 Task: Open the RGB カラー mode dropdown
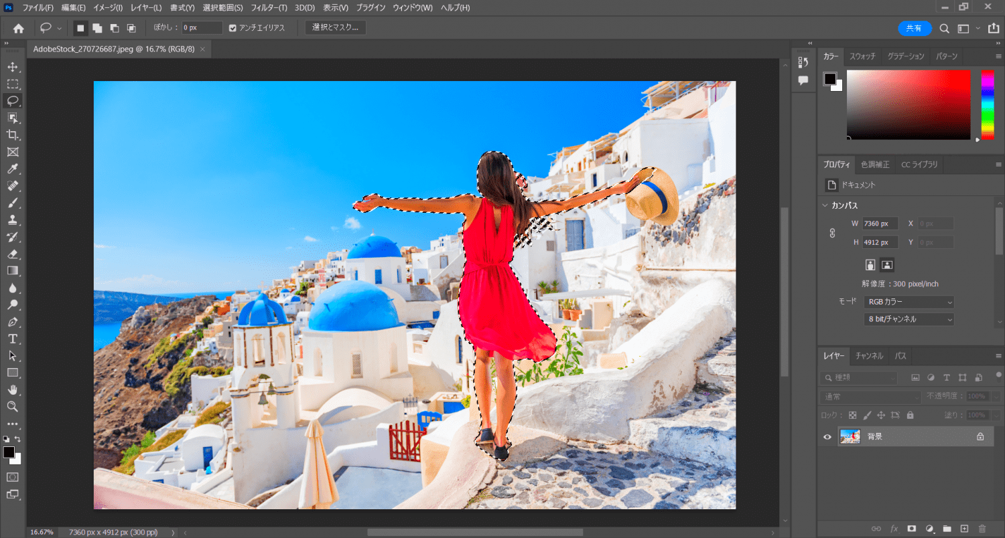pyautogui.click(x=909, y=302)
